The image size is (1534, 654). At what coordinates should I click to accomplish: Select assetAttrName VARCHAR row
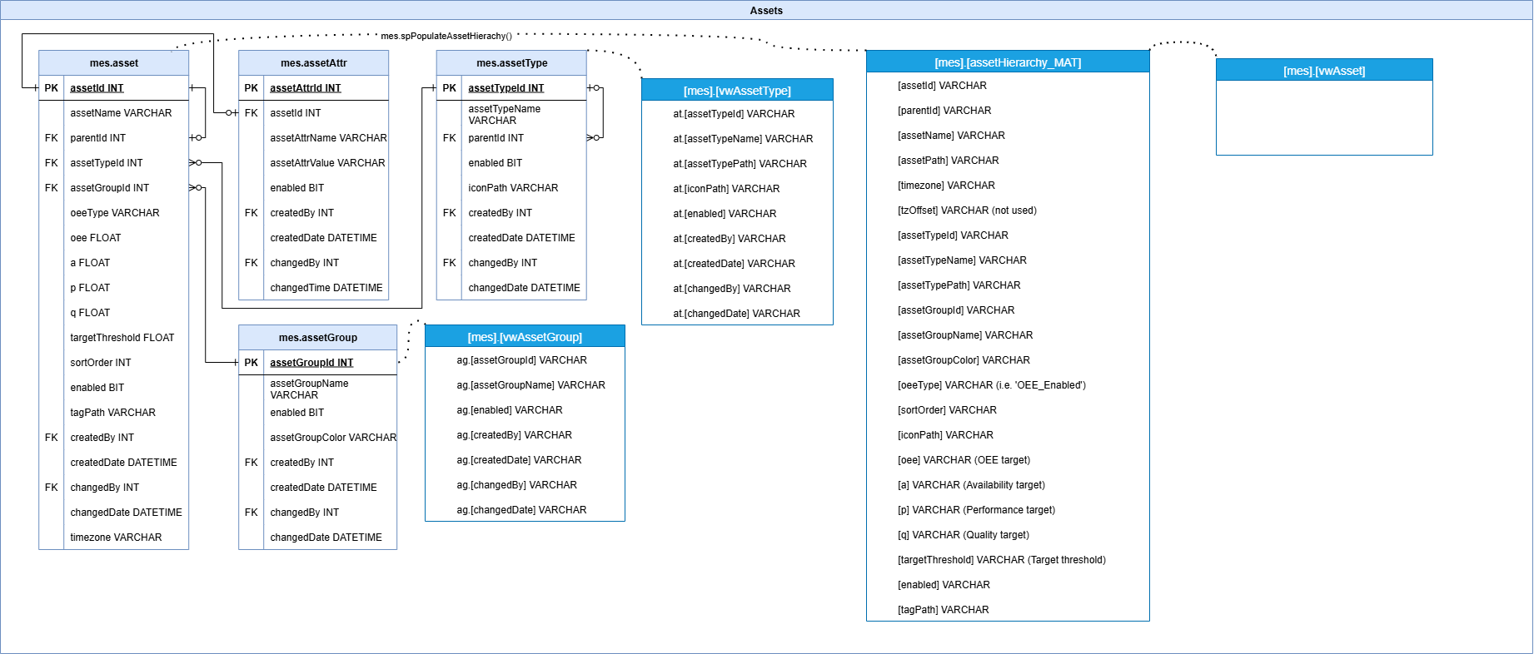[314, 138]
